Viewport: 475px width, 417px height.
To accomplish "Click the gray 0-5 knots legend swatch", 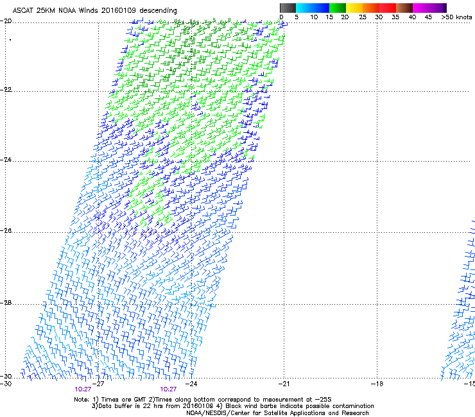I will click(288, 8).
